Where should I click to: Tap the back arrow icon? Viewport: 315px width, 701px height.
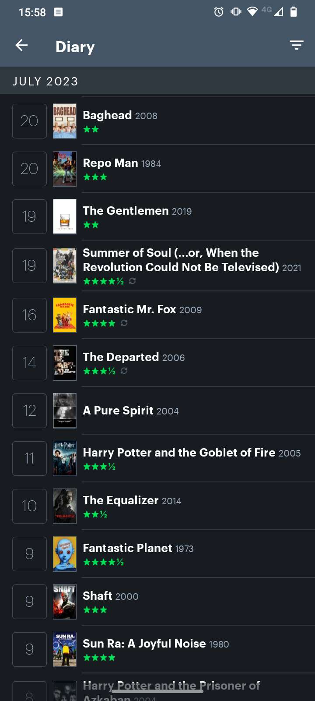[x=21, y=45]
